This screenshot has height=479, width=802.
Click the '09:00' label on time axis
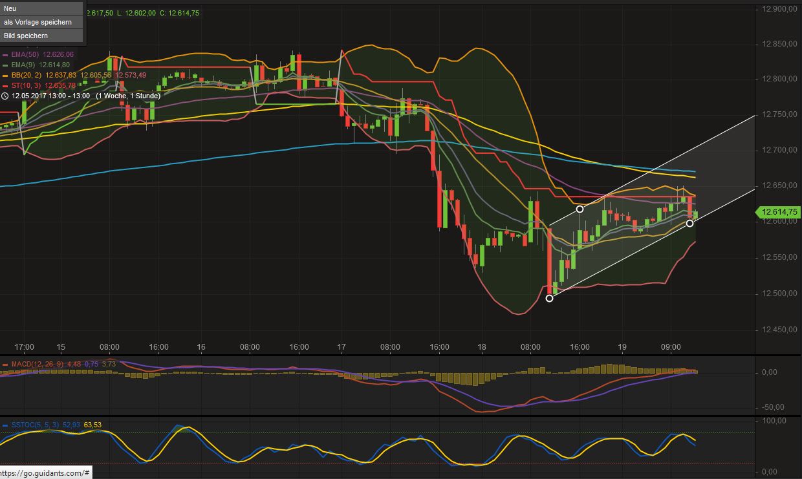pyautogui.click(x=671, y=347)
